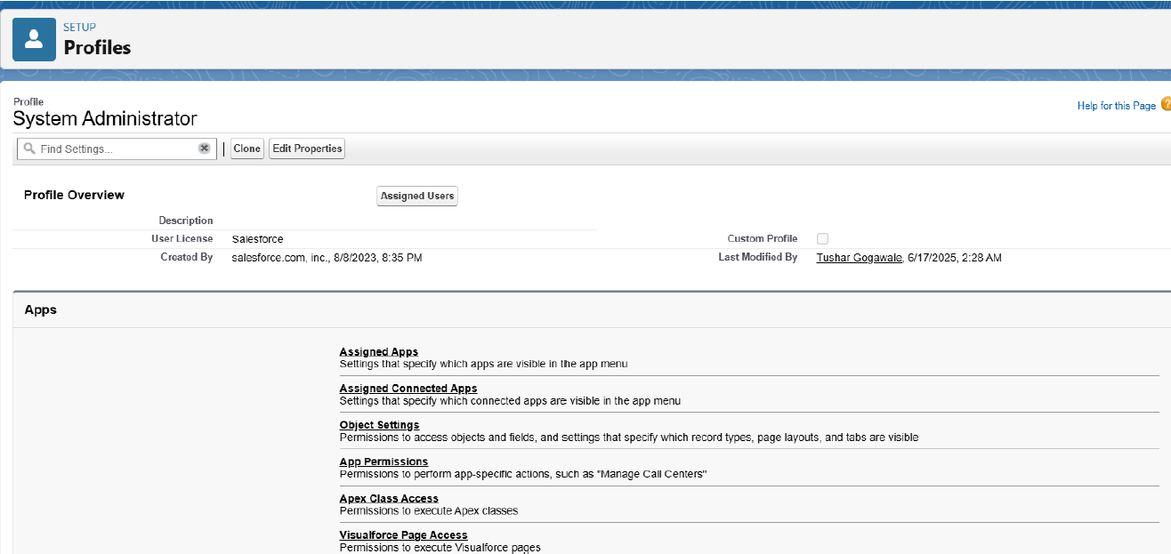Open Assigned Apps settings
The height and width of the screenshot is (554, 1171).
pos(378,352)
